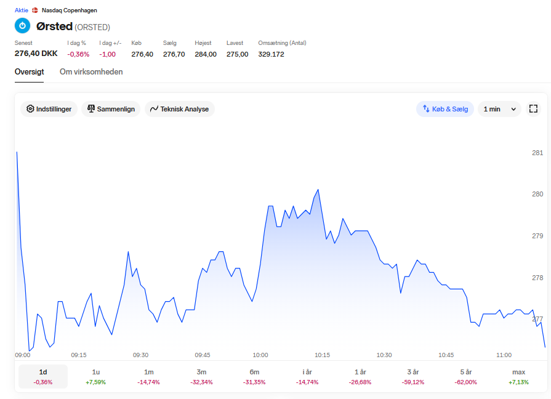Image resolution: width=551 pixels, height=399 pixels.
Task: Select the 3m time range
Action: point(201,376)
